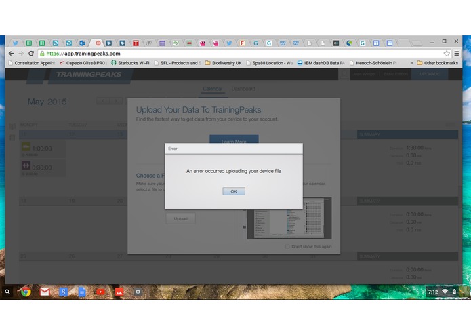Switch to the Dashboard view tab
471x335 pixels.
[243, 89]
